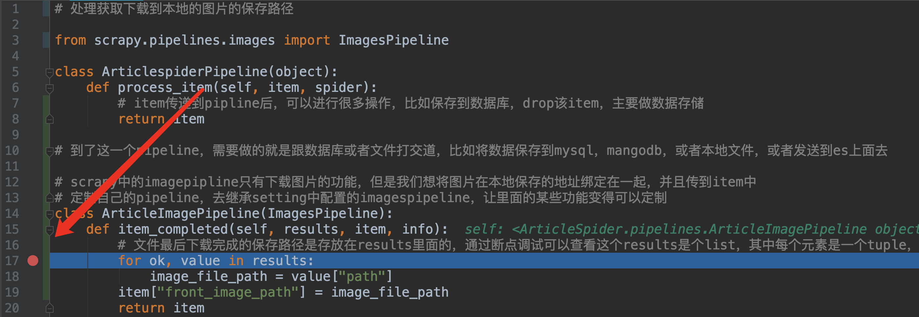Remove the breakpoint on line 17

click(x=33, y=261)
